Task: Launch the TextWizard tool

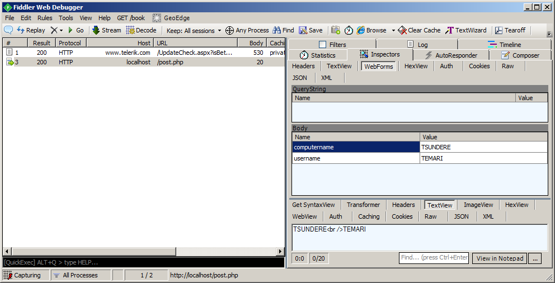Action: pos(465,30)
